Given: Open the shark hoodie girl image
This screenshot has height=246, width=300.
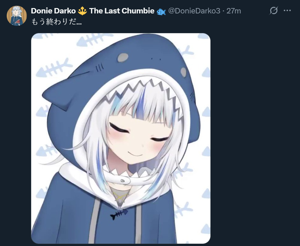Looking at the screenshot, I should 121,138.
